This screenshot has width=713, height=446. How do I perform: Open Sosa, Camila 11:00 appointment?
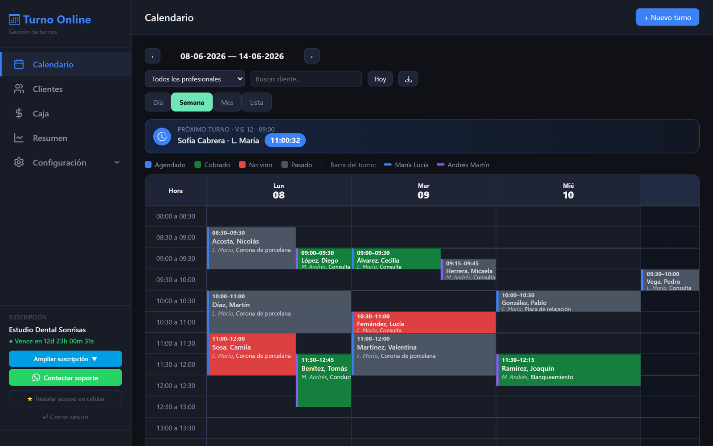pyautogui.click(x=252, y=354)
